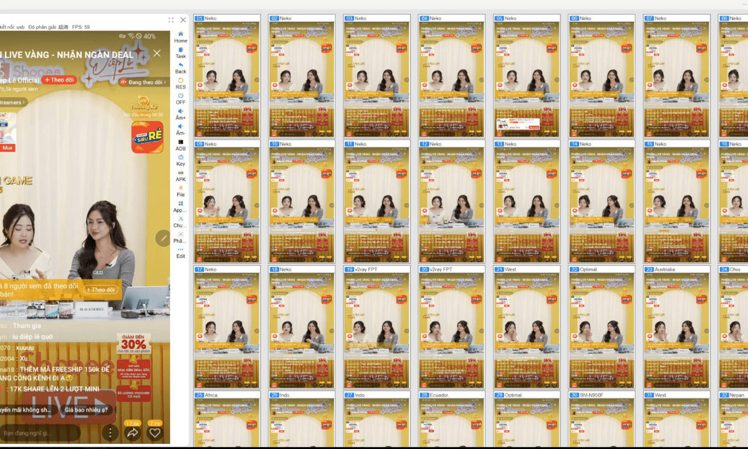Open the Edit more-options item
Screen dimensions: 748x449
(181, 253)
